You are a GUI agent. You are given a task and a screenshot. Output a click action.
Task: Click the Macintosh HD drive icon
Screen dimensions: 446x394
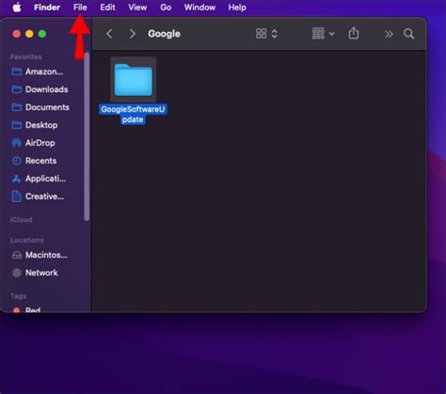(x=17, y=255)
